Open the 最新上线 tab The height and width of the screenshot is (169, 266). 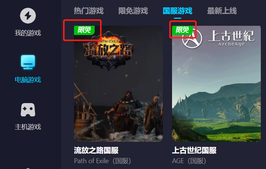pyautogui.click(x=222, y=11)
